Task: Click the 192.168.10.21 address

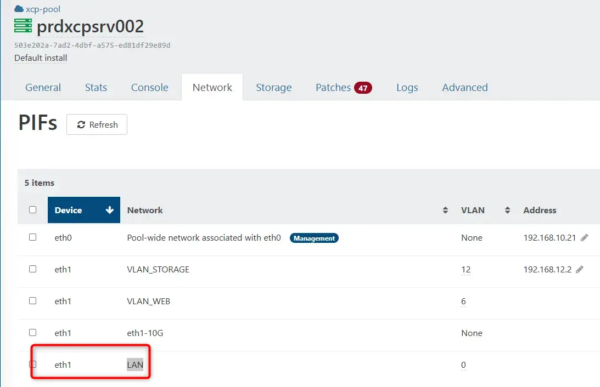Action: (549, 237)
